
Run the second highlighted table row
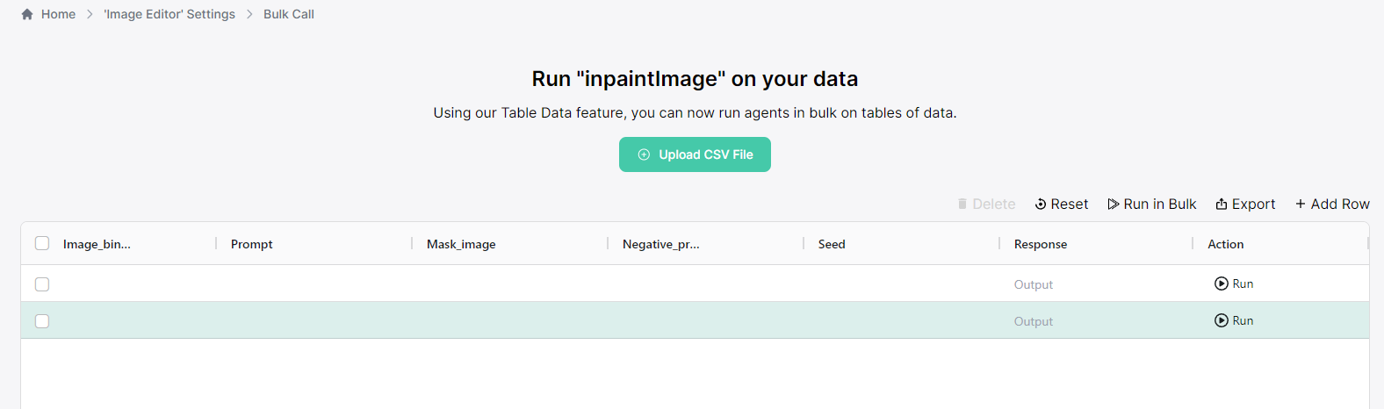[x=1234, y=320]
